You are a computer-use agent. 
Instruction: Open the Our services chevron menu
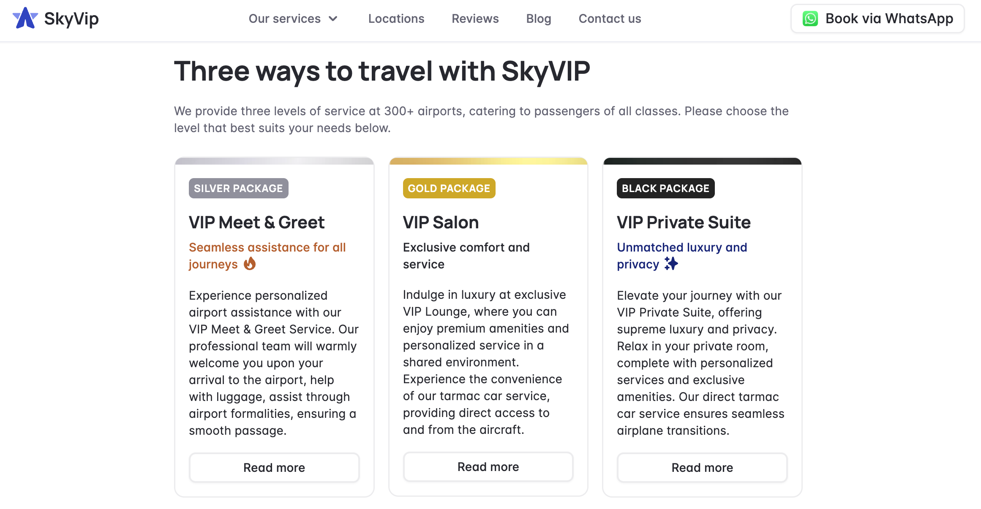(333, 19)
